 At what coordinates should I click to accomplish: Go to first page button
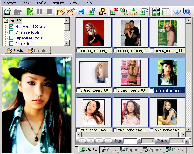tap(82, 141)
